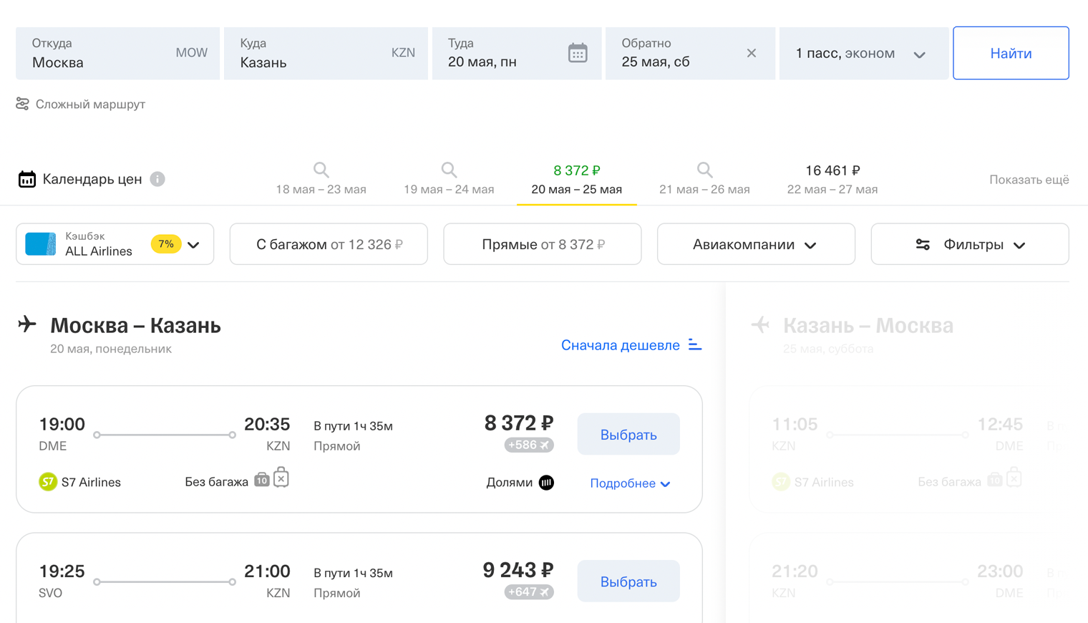The width and height of the screenshot is (1088, 623).
Task: Choose the 9 243 ₽ flight with Выбрать
Action: tap(628, 581)
